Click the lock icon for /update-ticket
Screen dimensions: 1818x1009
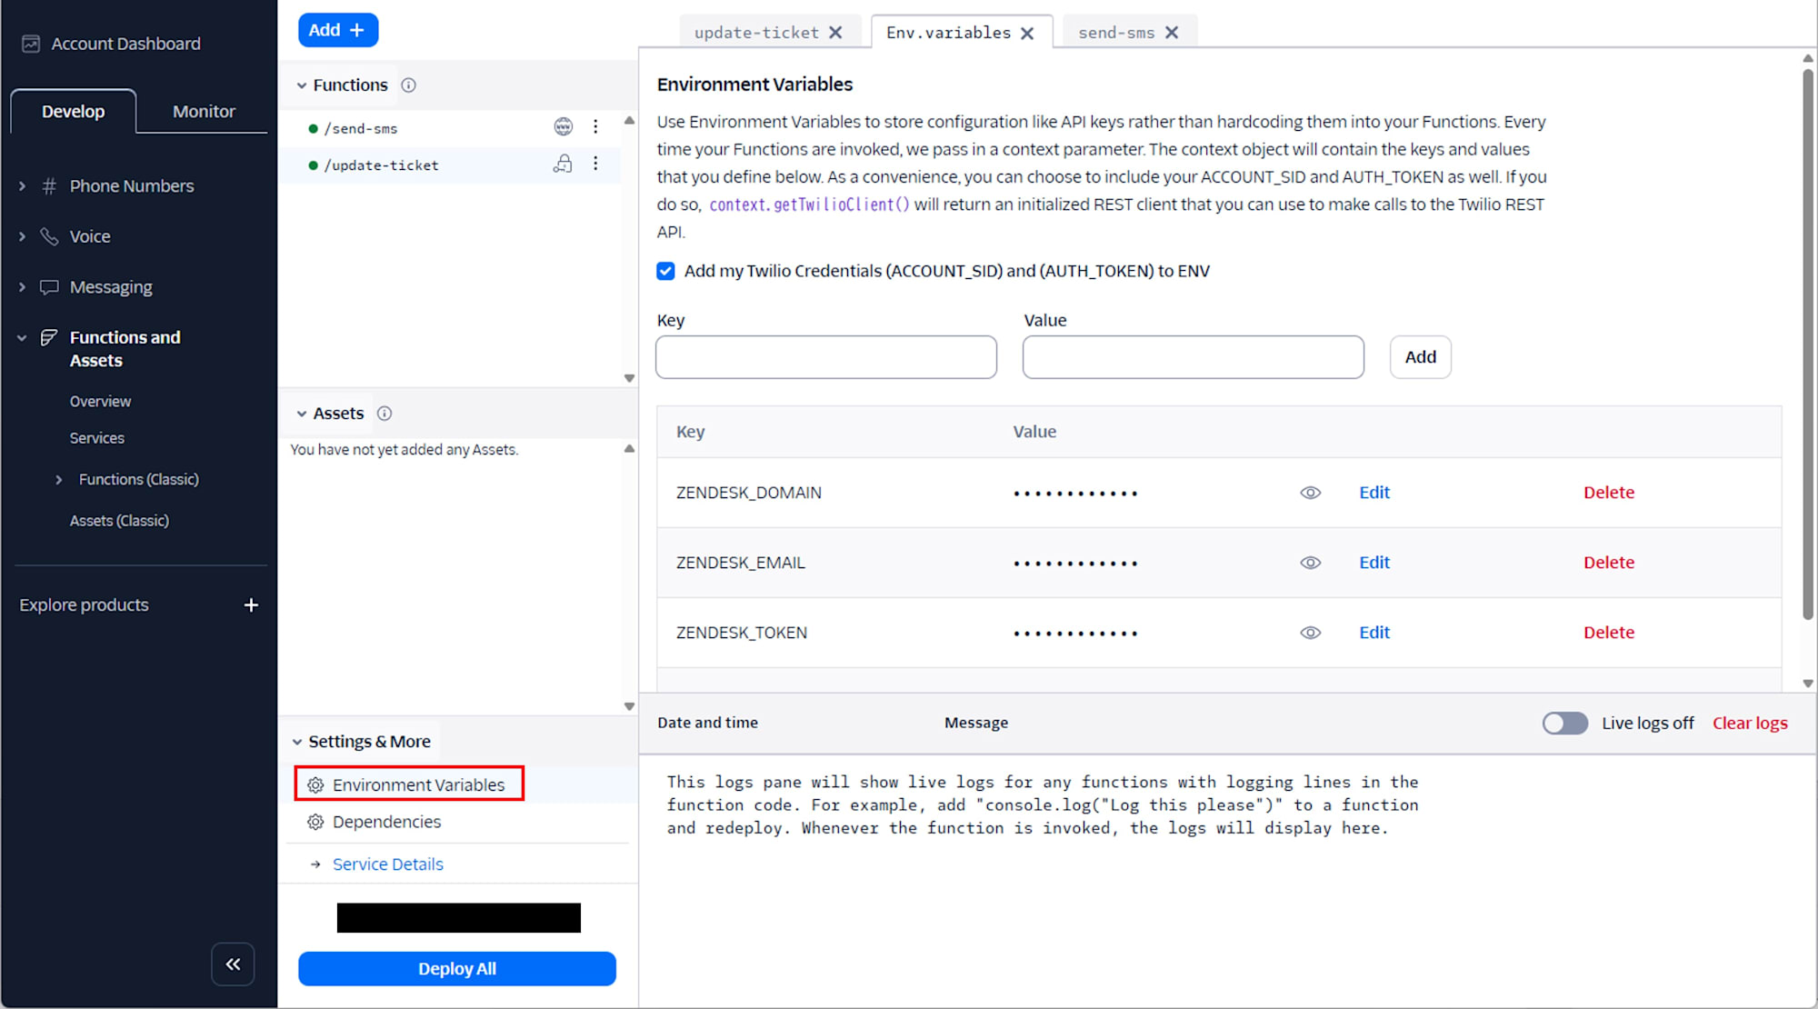564,164
